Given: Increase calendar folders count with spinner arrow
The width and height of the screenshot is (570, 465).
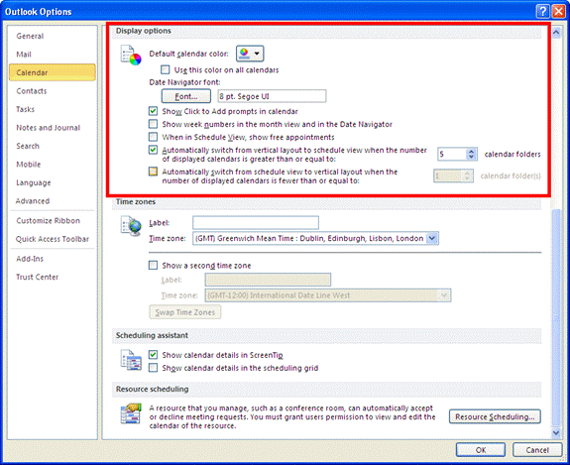Looking at the screenshot, I should pos(471,152).
